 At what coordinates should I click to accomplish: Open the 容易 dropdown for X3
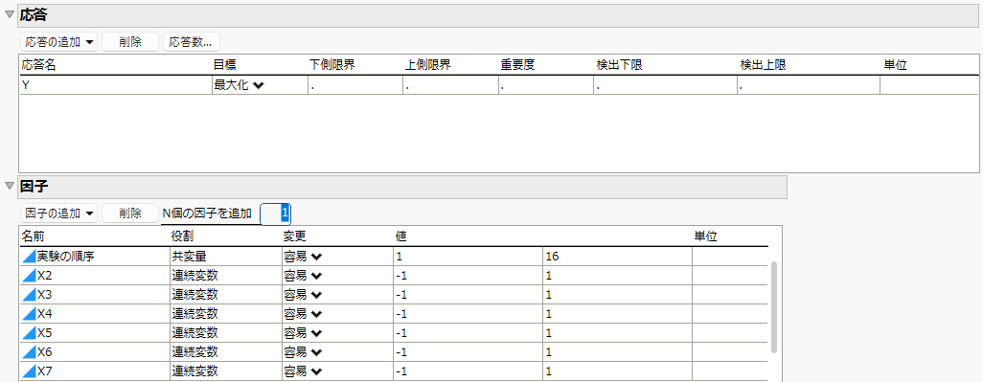click(303, 295)
